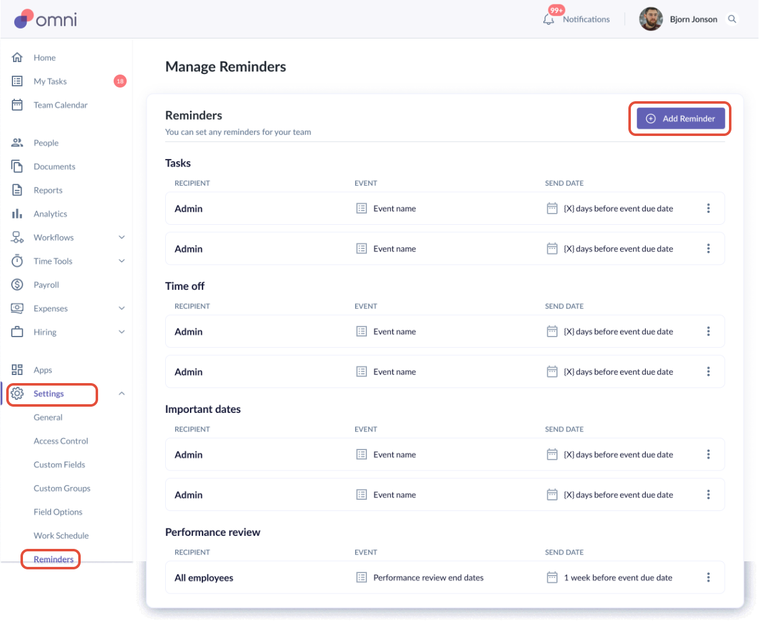Image resolution: width=760 pixels, height=624 pixels.
Task: Expand the Expenses submenu chevron
Action: click(122, 308)
